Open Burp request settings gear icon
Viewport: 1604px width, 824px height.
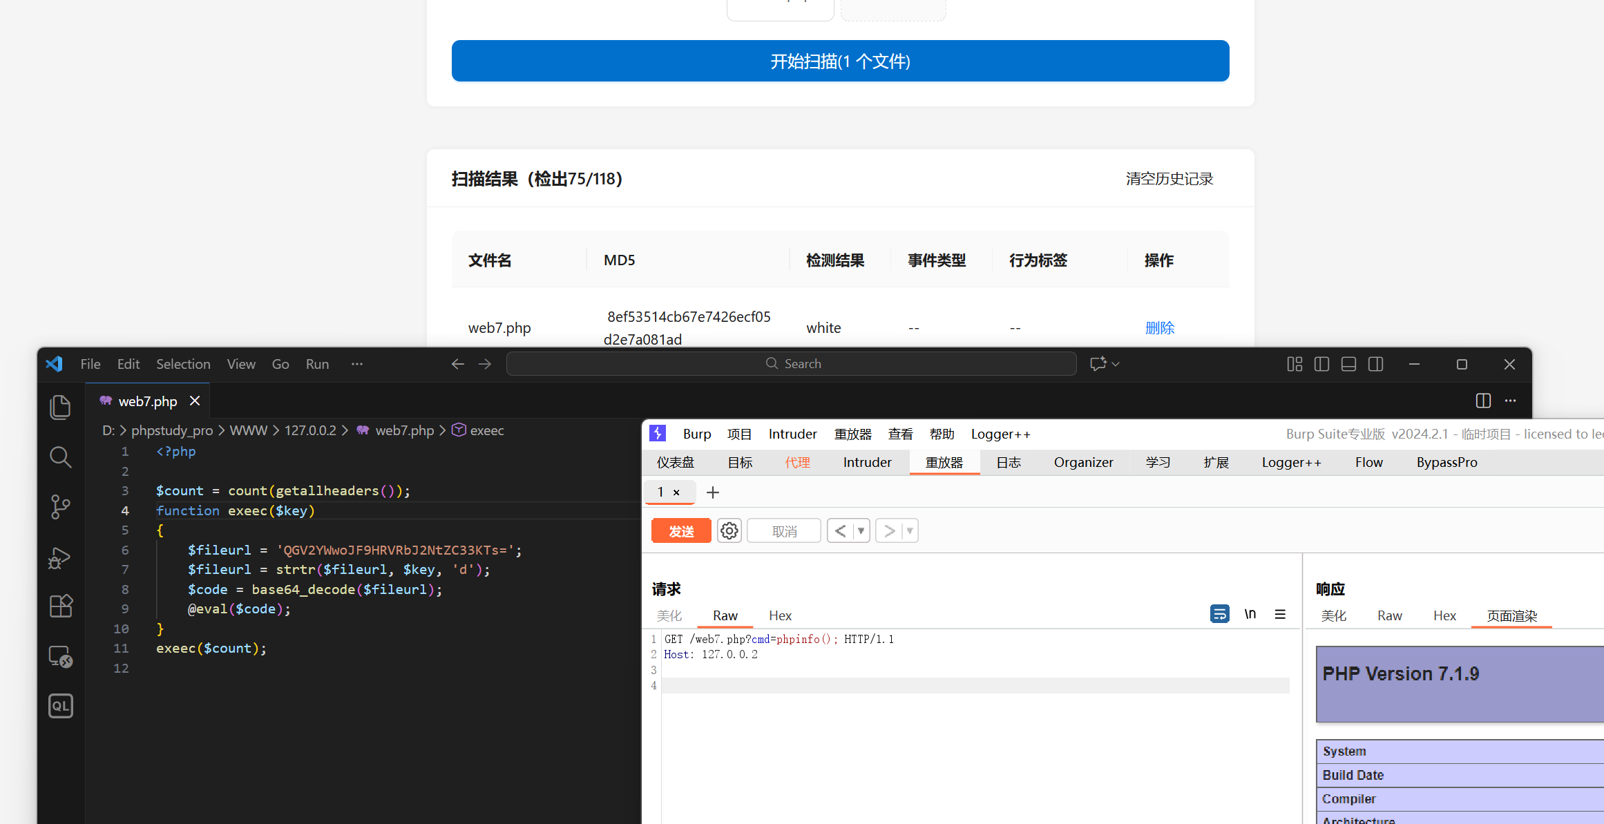(729, 530)
